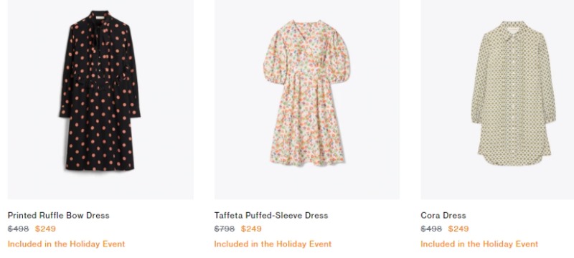Open Holiday Event link under Cora Dress
574x258 pixels.
(479, 244)
